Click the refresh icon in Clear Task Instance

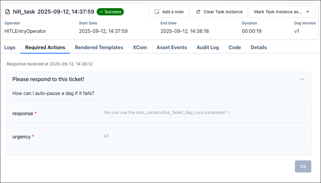click(198, 11)
